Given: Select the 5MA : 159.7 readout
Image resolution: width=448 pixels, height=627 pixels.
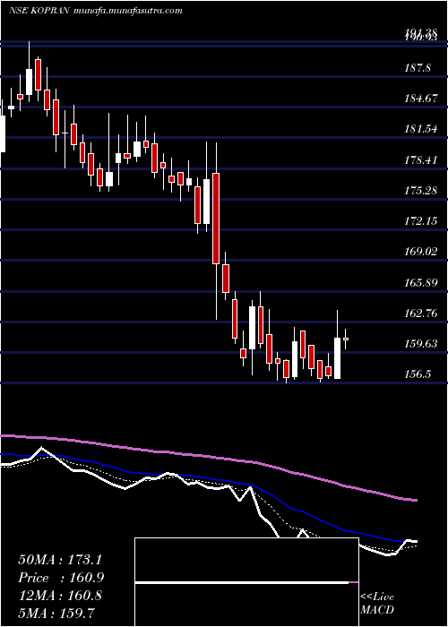Looking at the screenshot, I should click(x=56, y=613).
